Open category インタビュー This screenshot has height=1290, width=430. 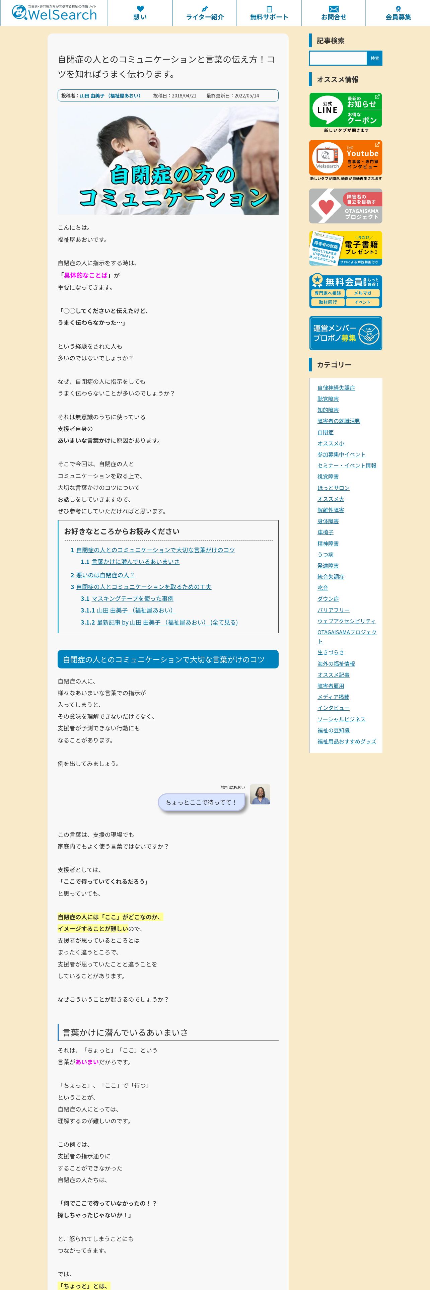coord(334,708)
